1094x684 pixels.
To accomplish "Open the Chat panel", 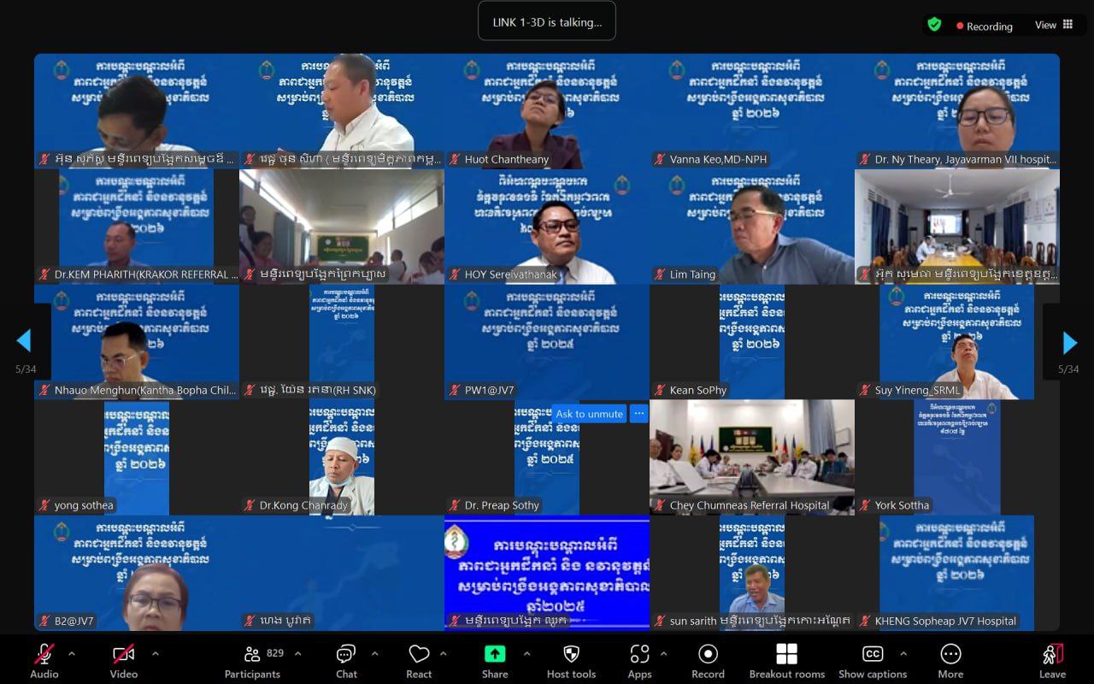I will click(346, 655).
